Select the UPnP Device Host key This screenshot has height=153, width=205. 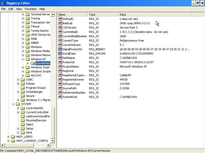[40, 35]
